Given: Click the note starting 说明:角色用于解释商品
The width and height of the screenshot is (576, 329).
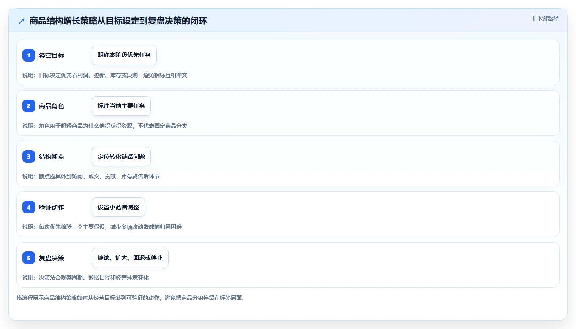Looking at the screenshot, I should [x=105, y=126].
